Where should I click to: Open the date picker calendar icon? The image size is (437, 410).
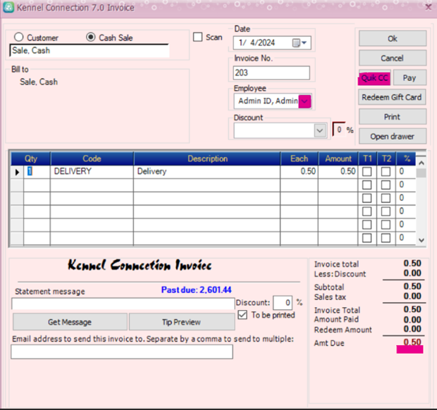coord(296,43)
